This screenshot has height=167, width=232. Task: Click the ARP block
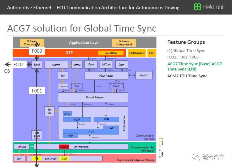click(x=70, y=136)
